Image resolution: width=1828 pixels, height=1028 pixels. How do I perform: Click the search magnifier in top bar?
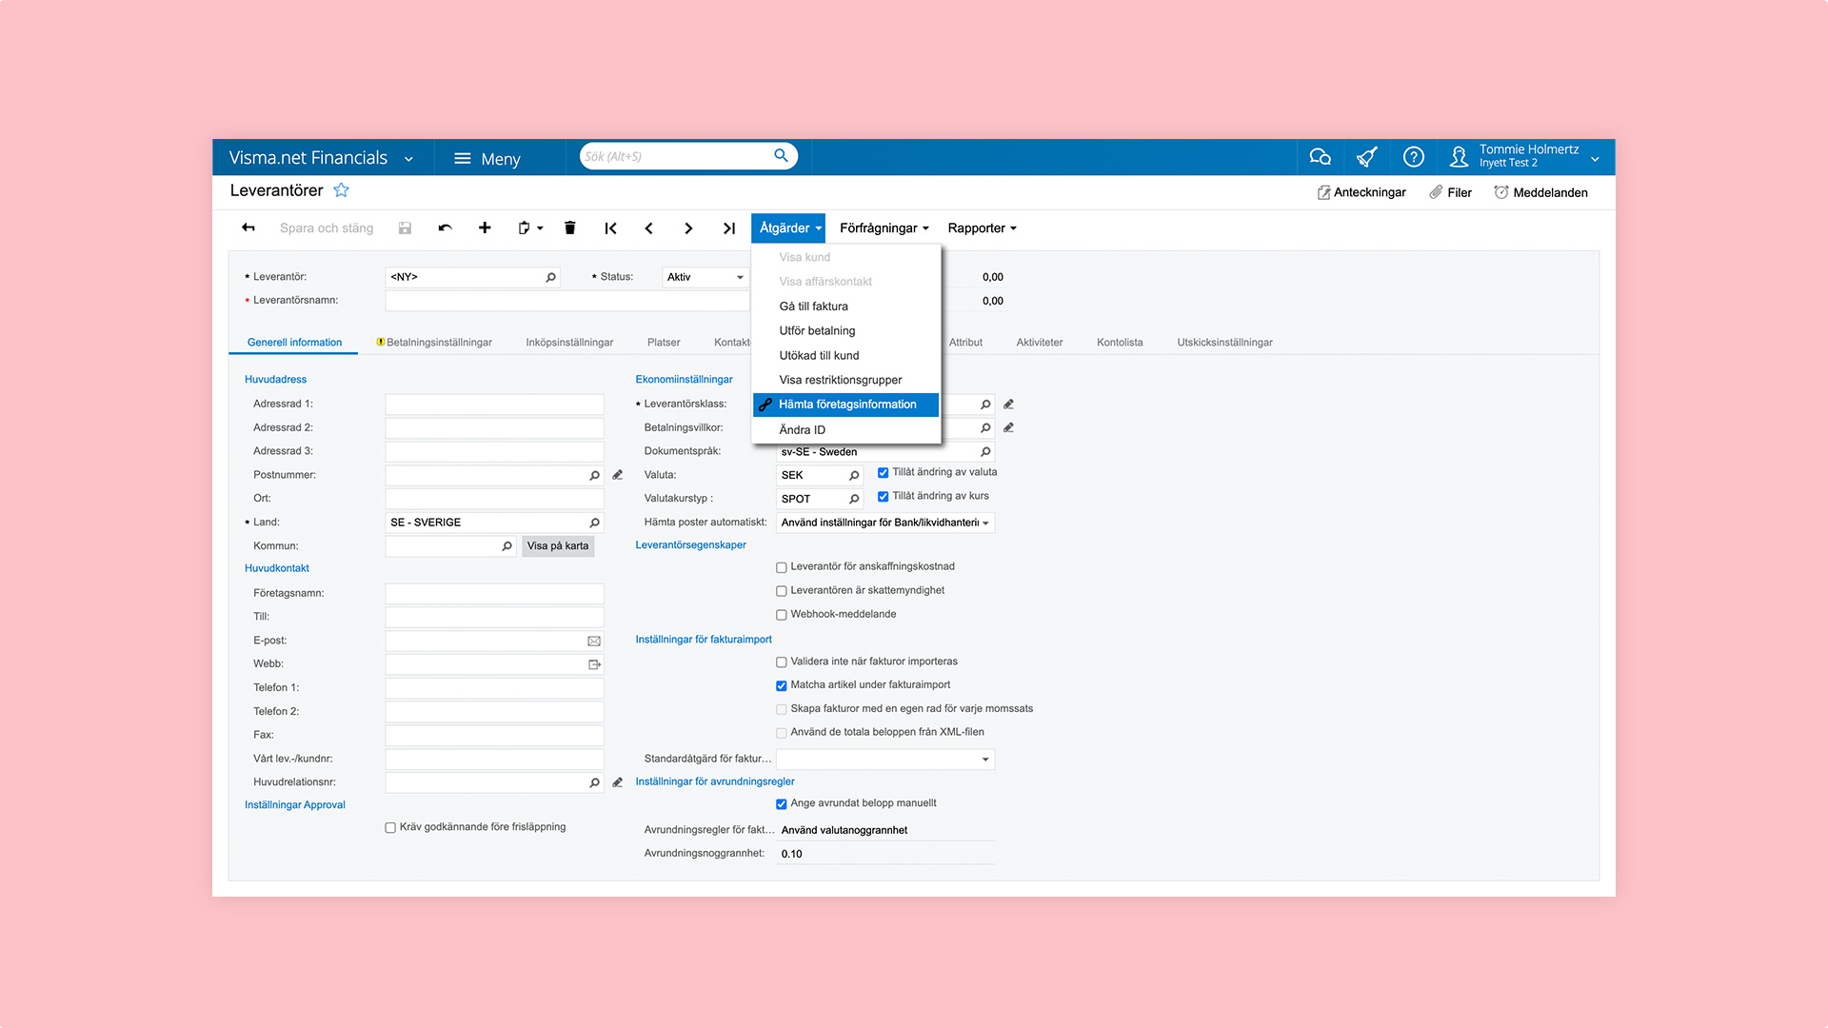781,155
